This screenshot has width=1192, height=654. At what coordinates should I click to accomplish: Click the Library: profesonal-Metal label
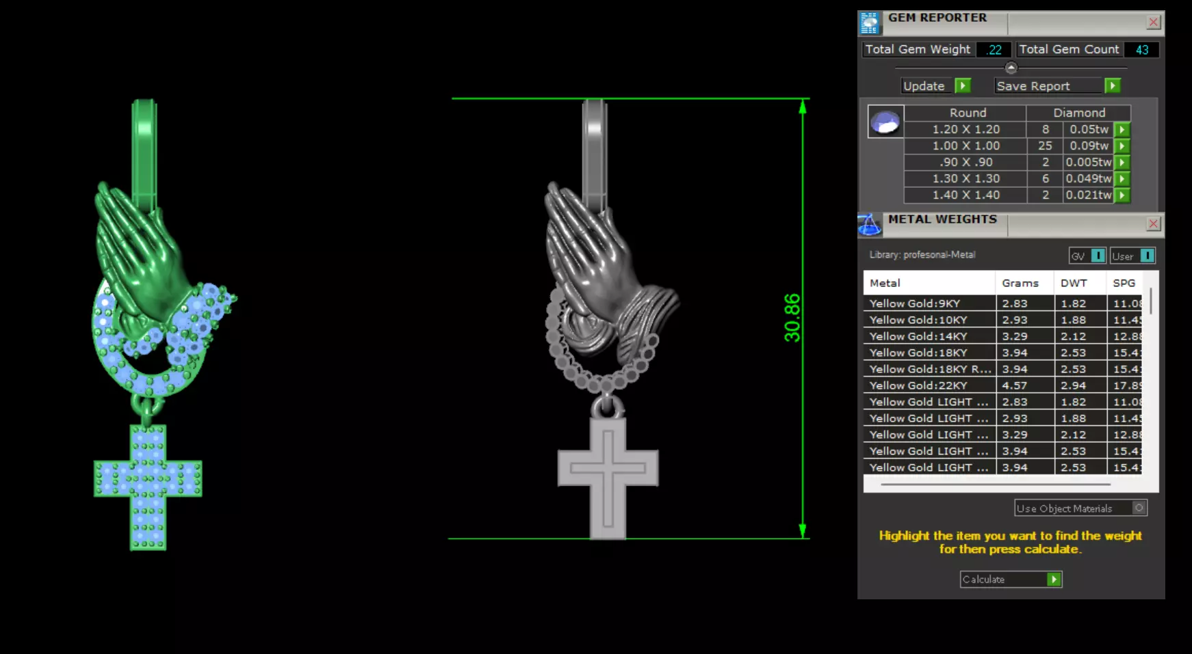[x=922, y=255]
